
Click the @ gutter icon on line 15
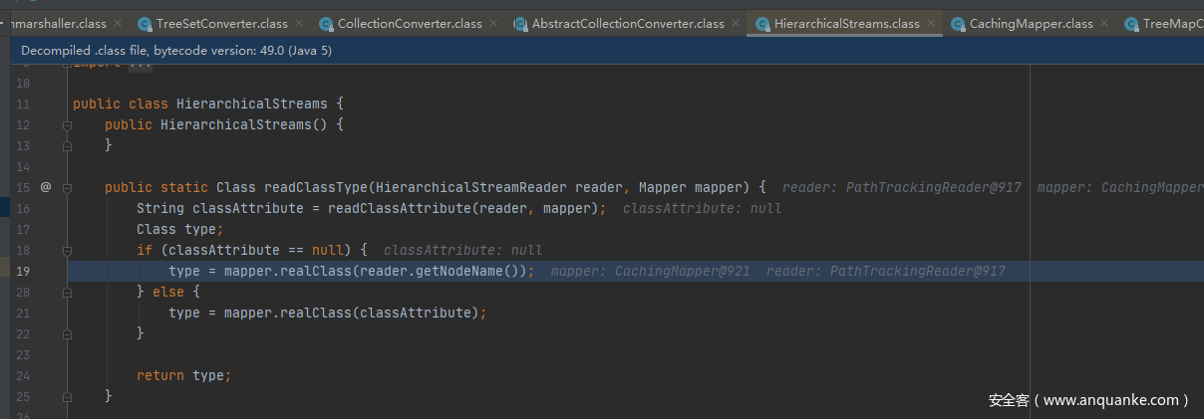click(46, 187)
